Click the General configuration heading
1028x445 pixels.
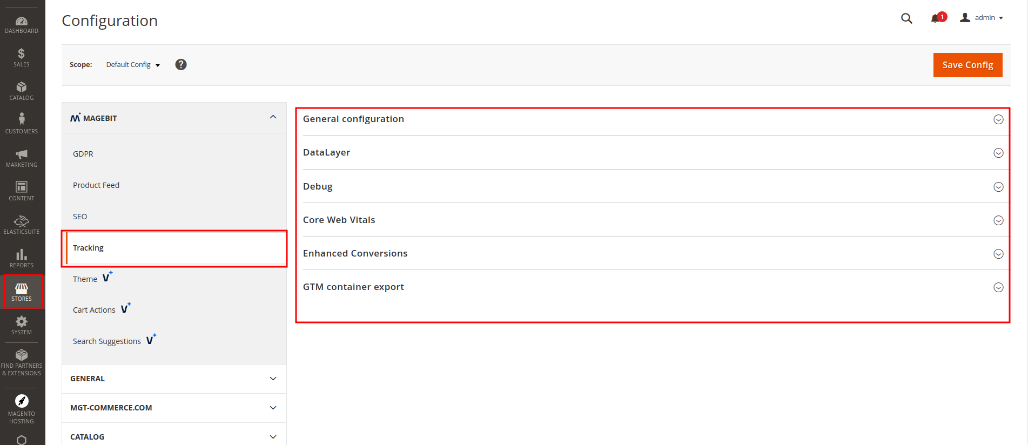[x=353, y=119]
